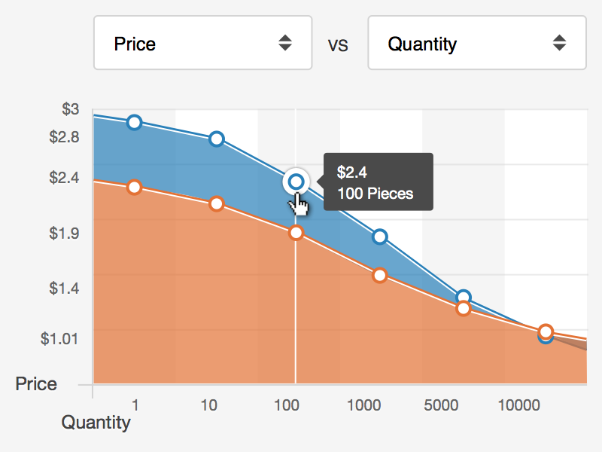Viewport: 602px width, 452px height.
Task: Click the Quantity axis label
Action: (96, 423)
